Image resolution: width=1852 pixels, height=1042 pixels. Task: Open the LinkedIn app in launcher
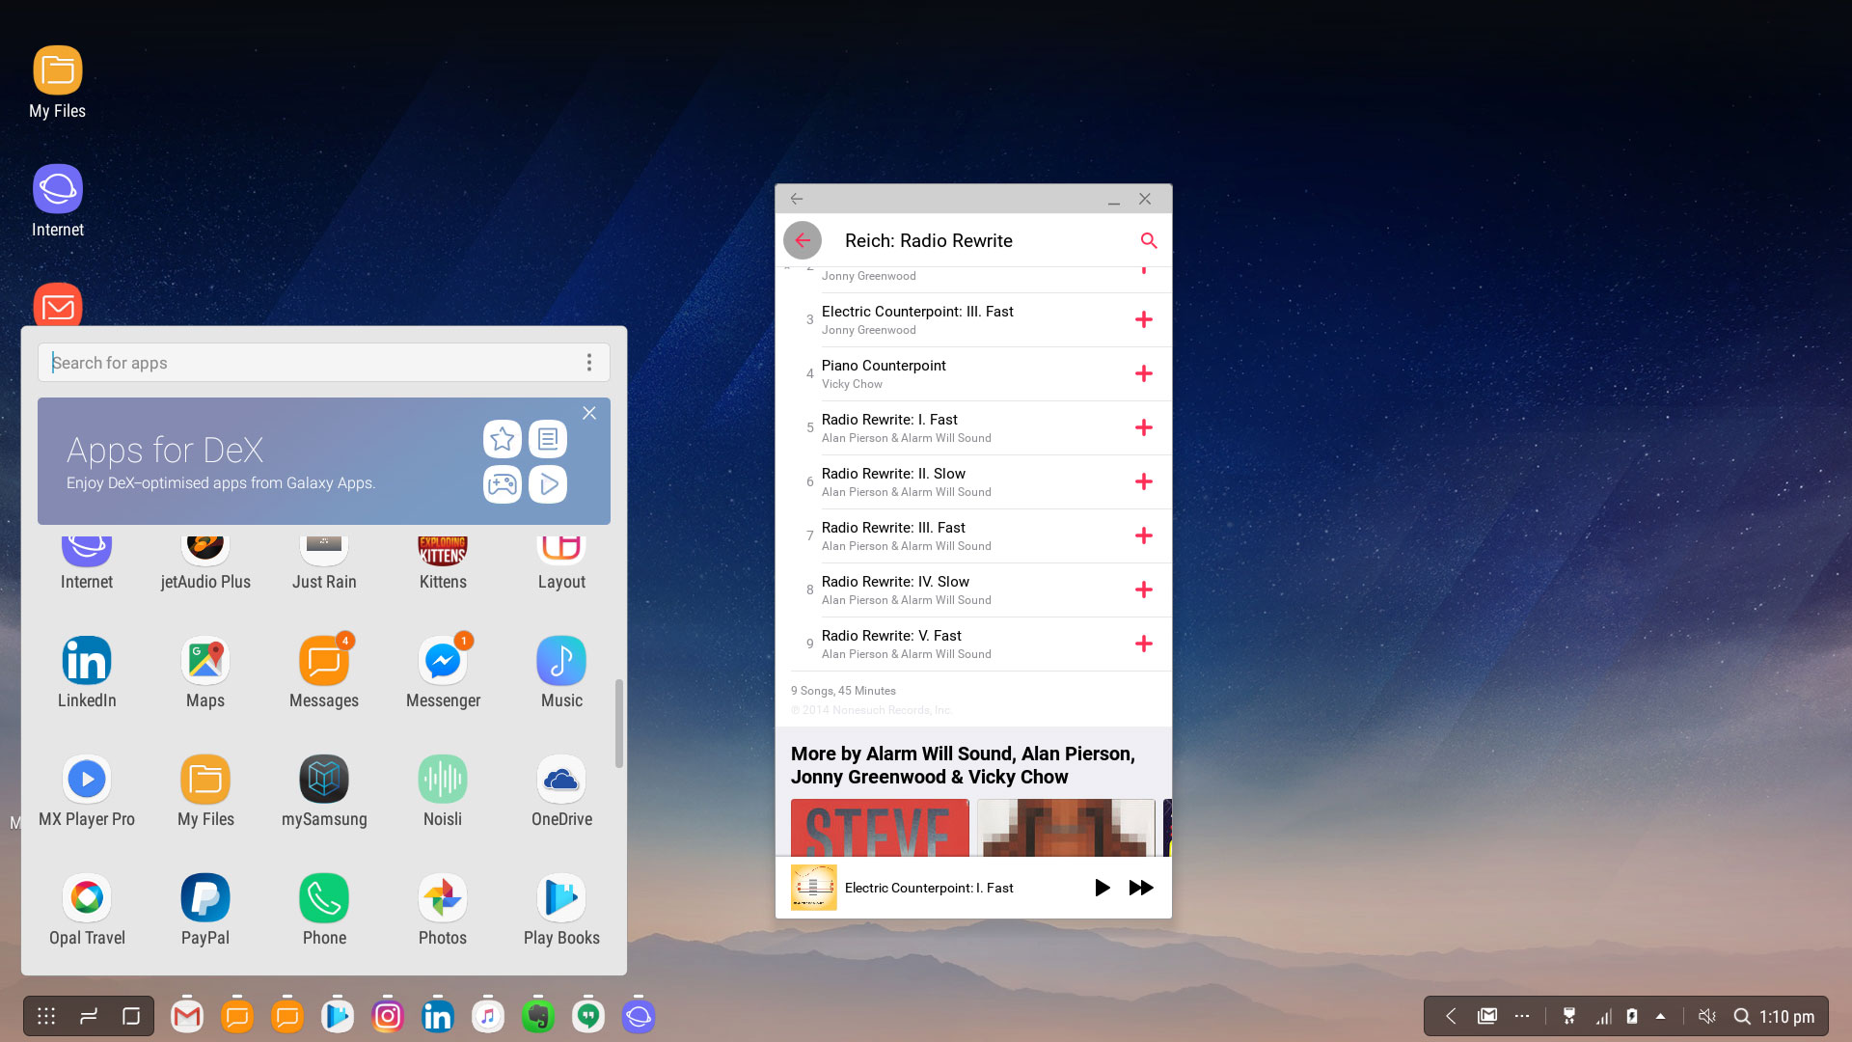point(87,662)
